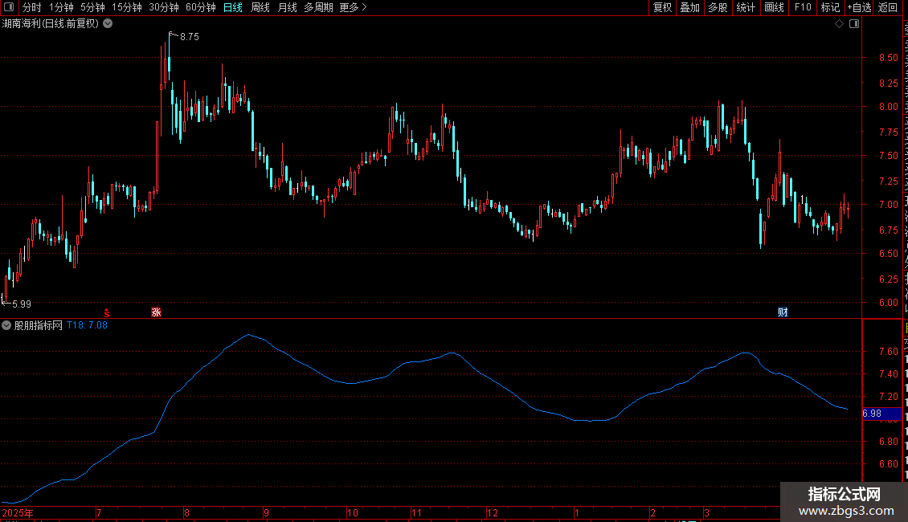Click the 标记 mark button
Image resolution: width=908 pixels, height=522 pixels.
[830, 7]
